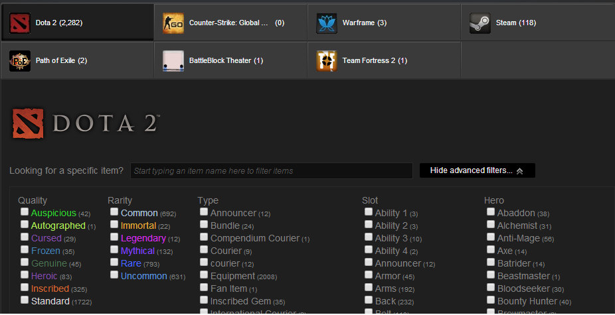Enable the Compendium Courier type checkbox
Image resolution: width=615 pixels, height=315 pixels.
204,237
